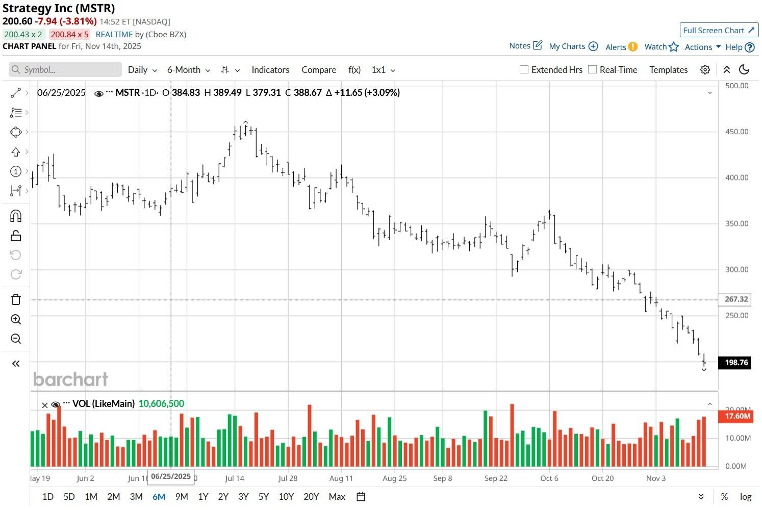Screen dimensions: 762x510
Task: Select the 1Y time range
Action: 203,497
